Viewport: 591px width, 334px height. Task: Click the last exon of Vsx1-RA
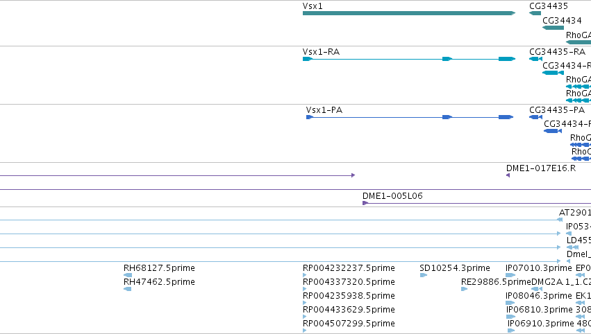[x=506, y=59]
